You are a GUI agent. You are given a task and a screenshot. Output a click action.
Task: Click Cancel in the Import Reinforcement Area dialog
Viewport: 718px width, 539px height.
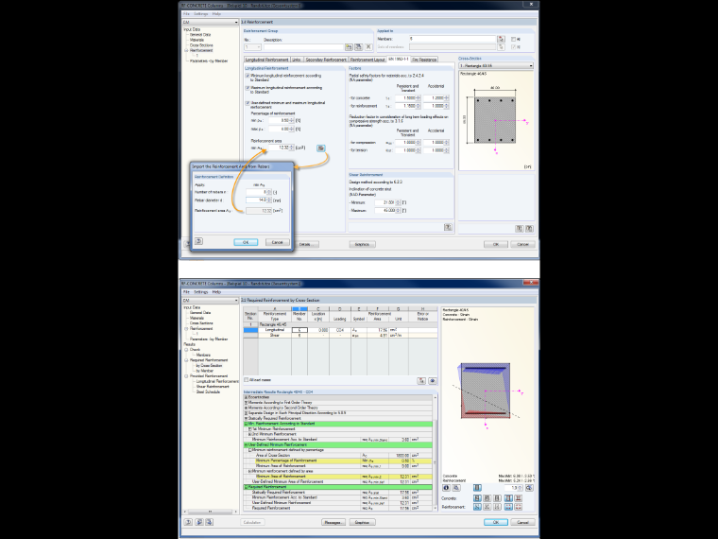pyautogui.click(x=278, y=242)
